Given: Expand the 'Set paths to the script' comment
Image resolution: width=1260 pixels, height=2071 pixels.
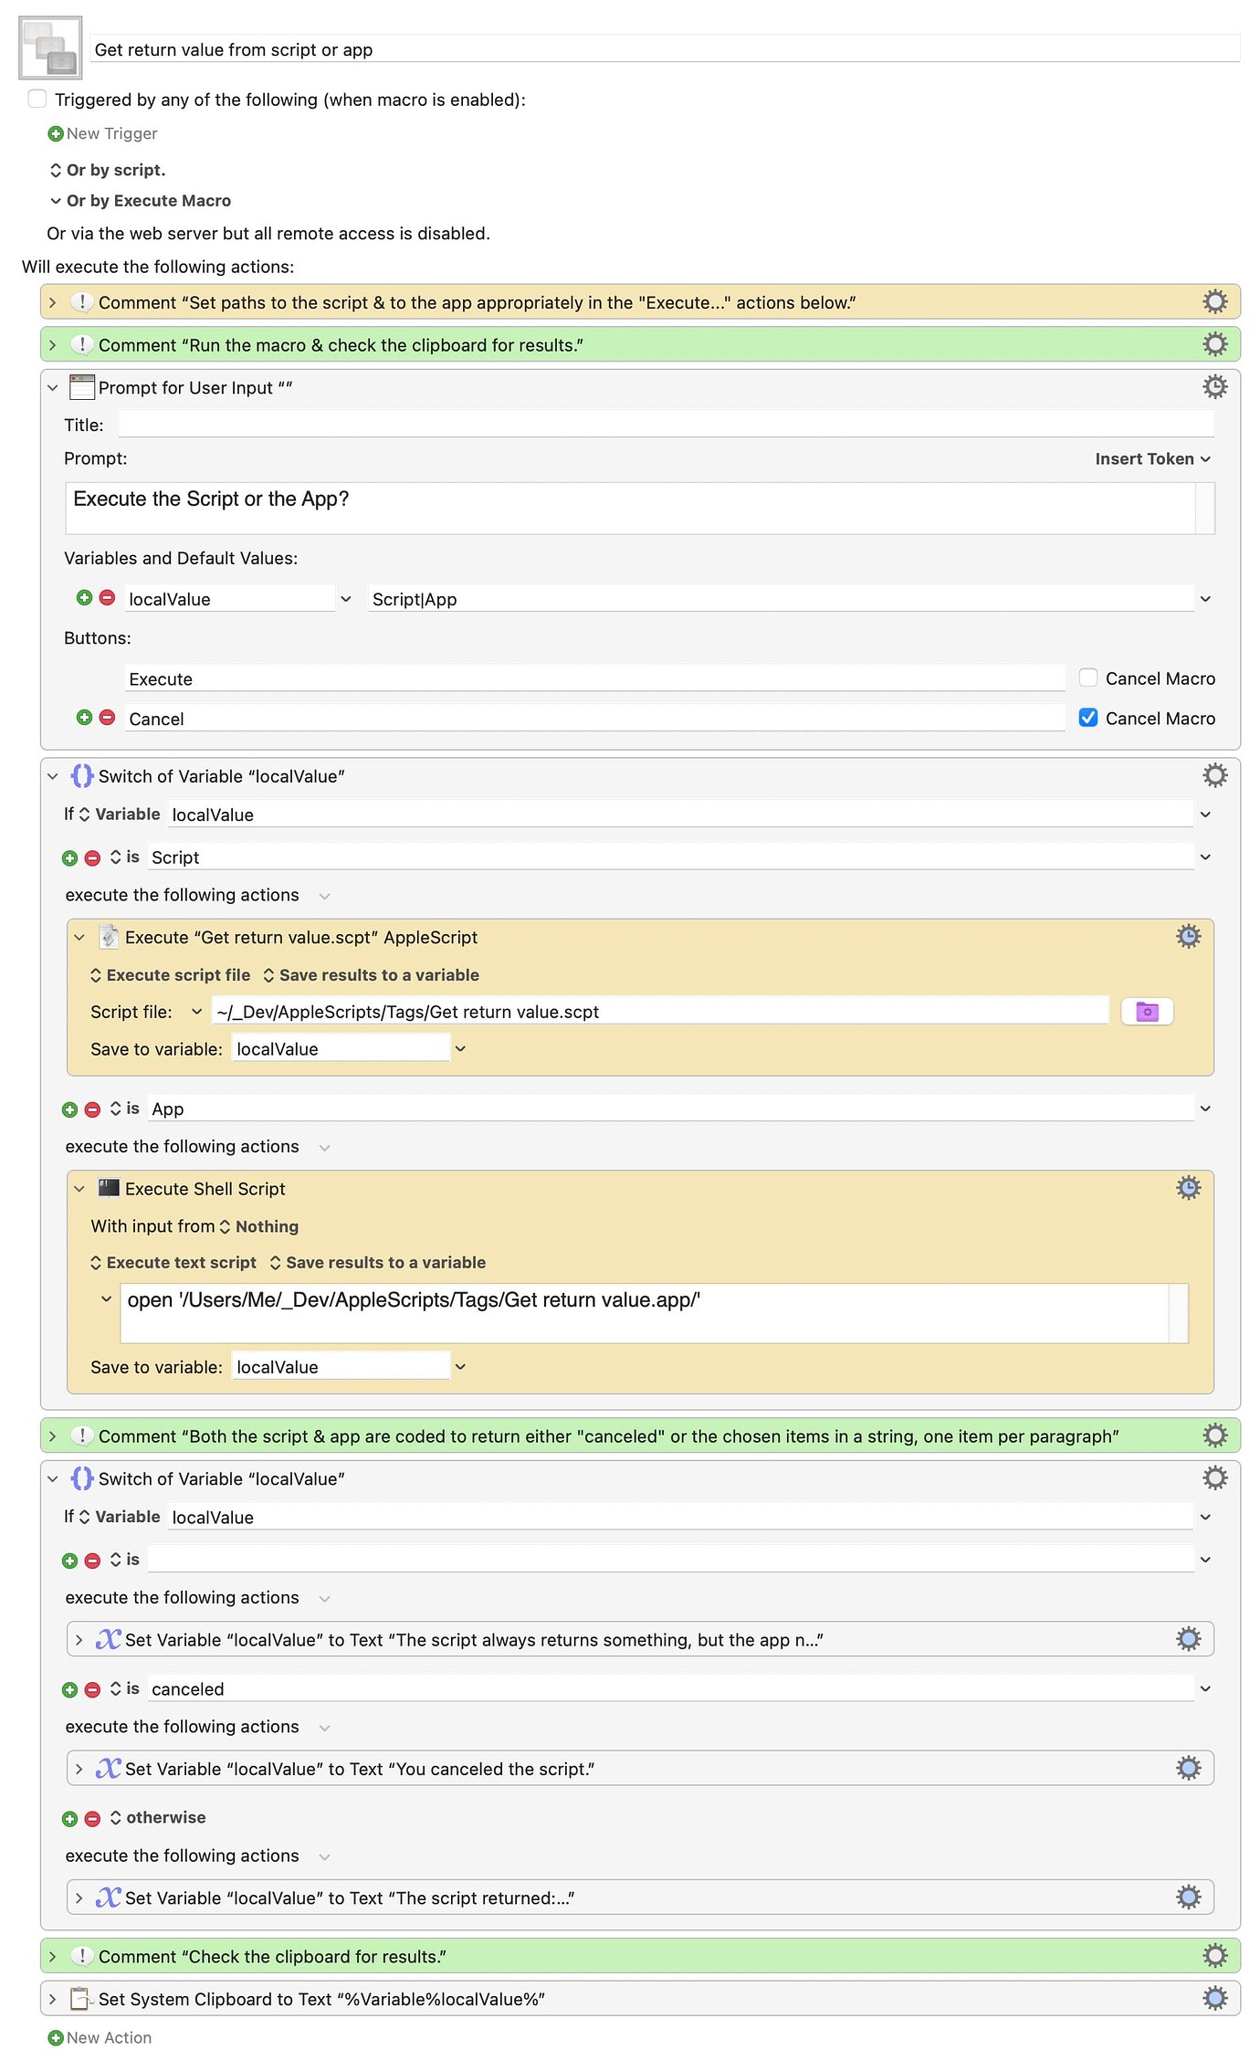Looking at the screenshot, I should [53, 303].
